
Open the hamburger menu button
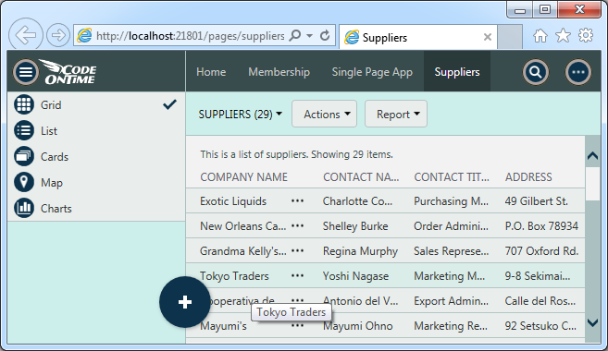[26, 72]
